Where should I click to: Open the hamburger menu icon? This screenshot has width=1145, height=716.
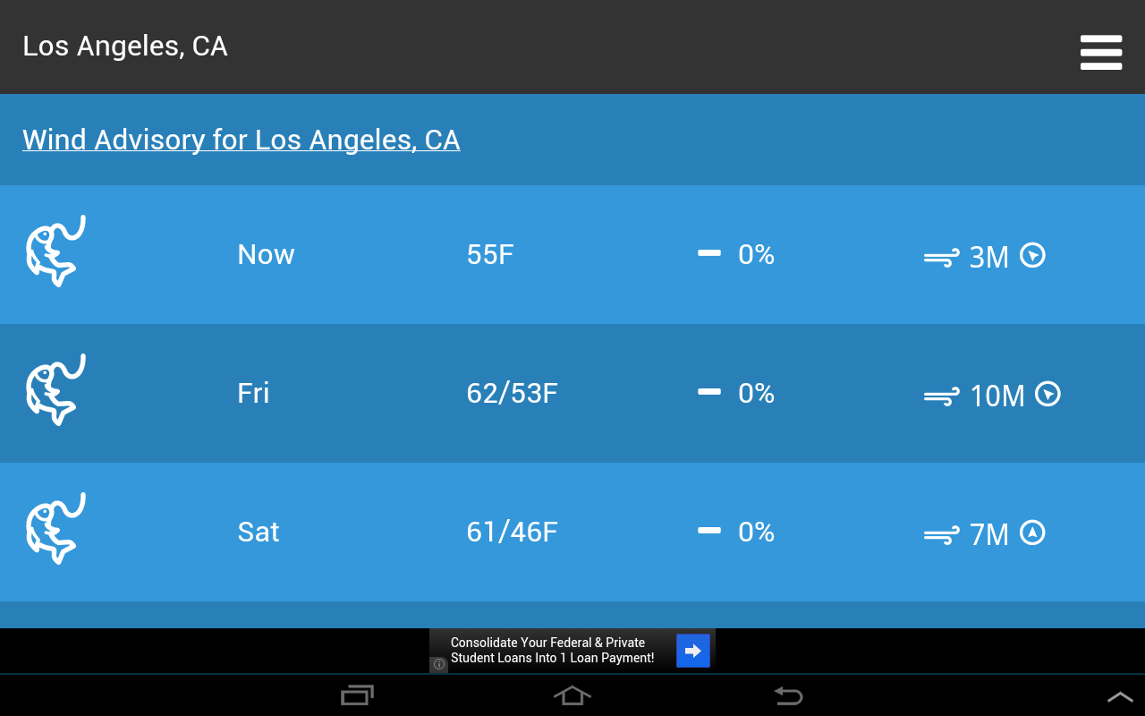tap(1100, 52)
